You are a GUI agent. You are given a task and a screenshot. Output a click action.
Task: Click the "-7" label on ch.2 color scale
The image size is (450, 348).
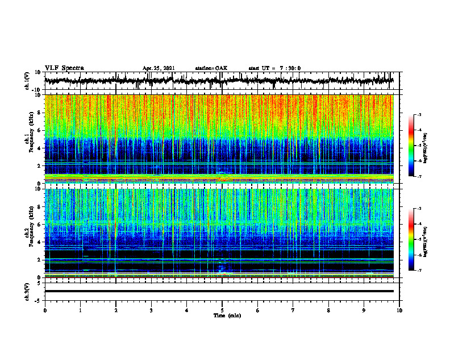click(x=419, y=270)
